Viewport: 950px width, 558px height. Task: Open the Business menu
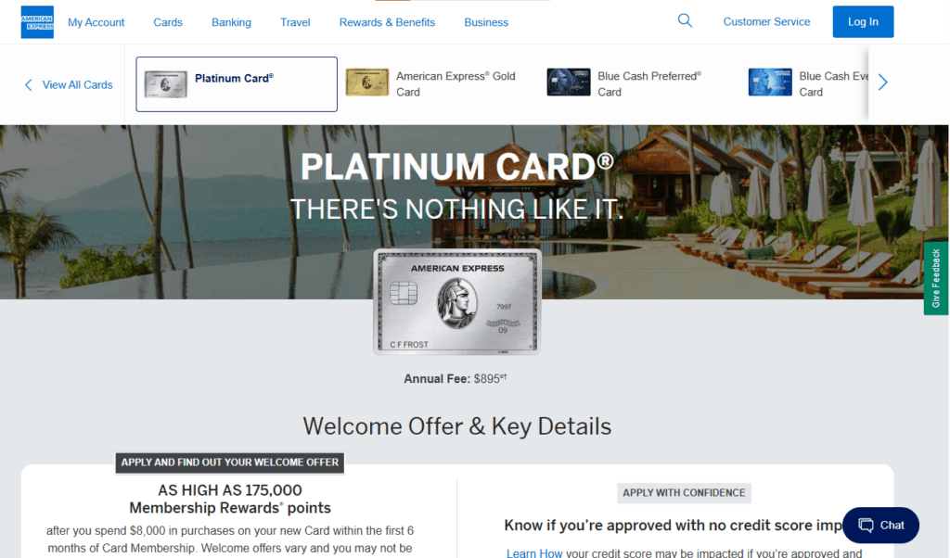point(486,22)
